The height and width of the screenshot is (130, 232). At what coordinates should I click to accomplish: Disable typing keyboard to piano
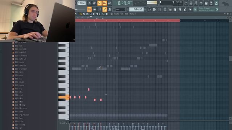(90, 9)
